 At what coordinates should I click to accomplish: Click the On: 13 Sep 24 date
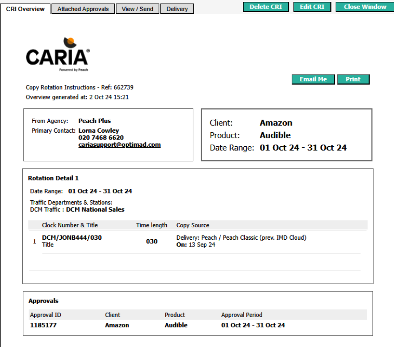click(196, 245)
